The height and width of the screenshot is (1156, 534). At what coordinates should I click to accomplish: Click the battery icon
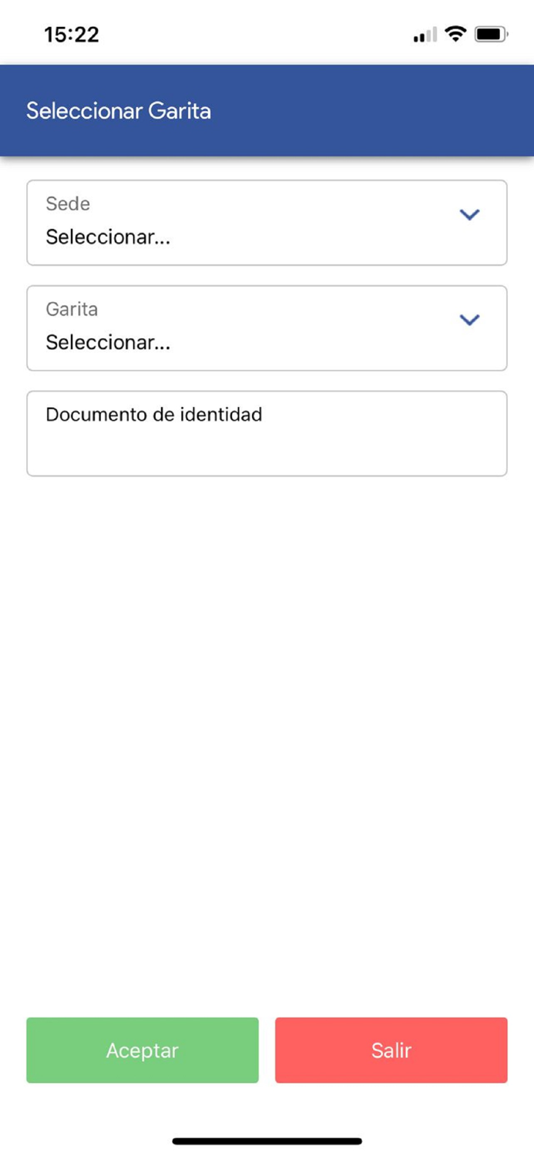(492, 33)
